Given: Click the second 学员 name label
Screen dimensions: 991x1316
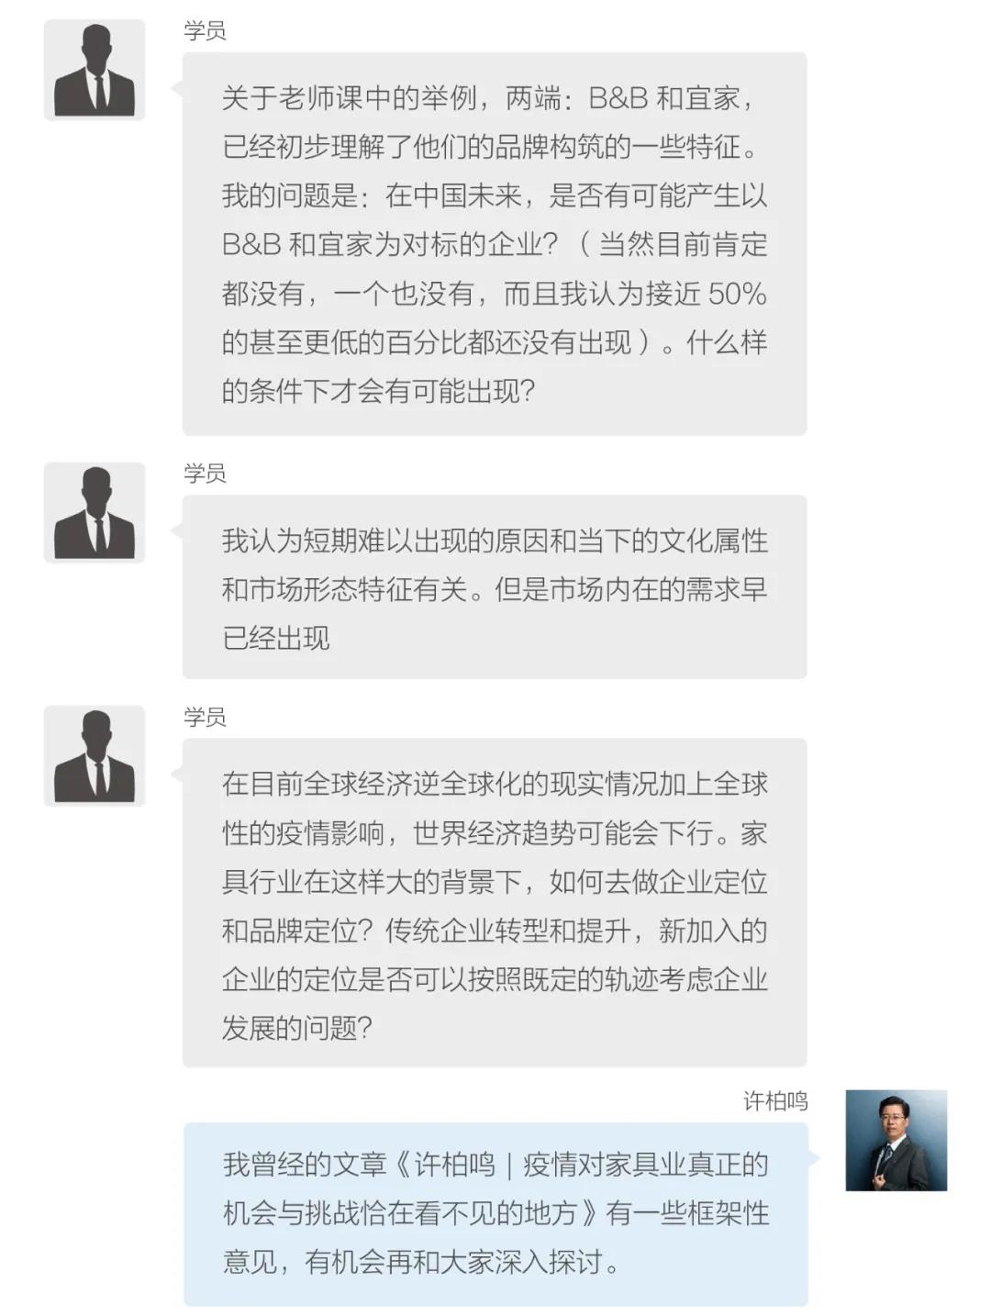Looking at the screenshot, I should pyautogui.click(x=205, y=473).
